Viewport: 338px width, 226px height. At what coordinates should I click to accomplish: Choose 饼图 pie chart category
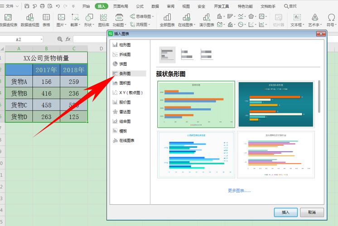pyautogui.click(x=122, y=64)
